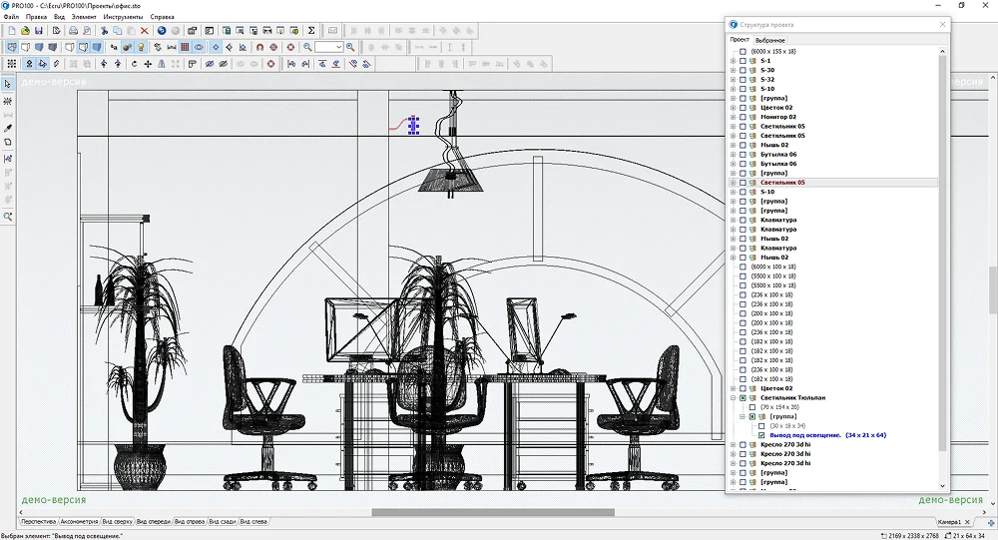Click the scissors cut icon

pyautogui.click(x=104, y=31)
